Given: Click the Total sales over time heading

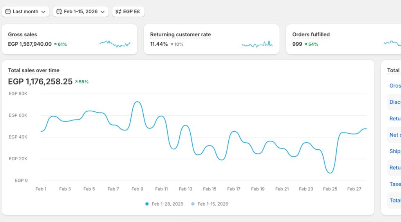Looking at the screenshot, I should 34,70.
